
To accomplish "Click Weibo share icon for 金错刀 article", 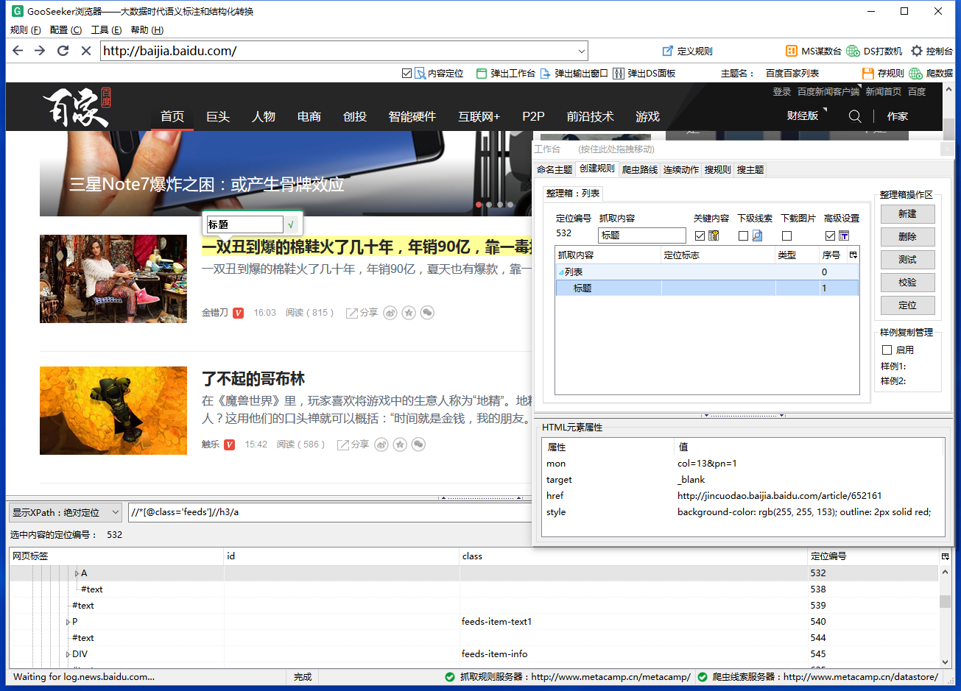I will [x=390, y=313].
